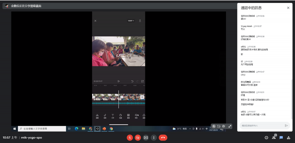
Task: Click the Present now screen button
Action: (x=146, y=137)
